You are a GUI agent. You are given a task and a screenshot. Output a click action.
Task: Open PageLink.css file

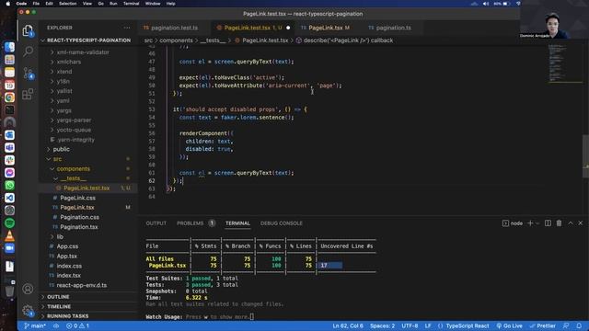pyautogui.click(x=88, y=198)
